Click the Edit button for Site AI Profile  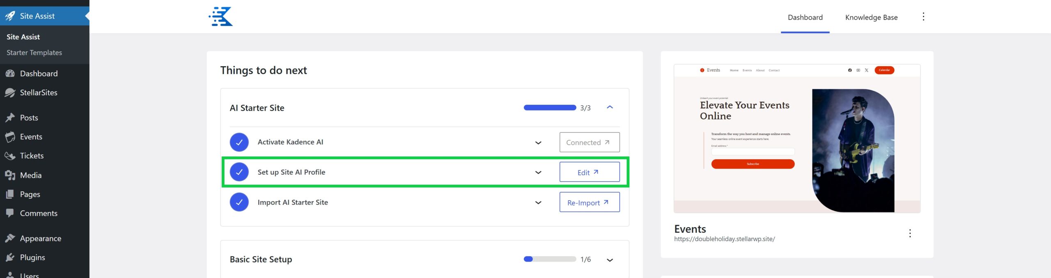(x=589, y=172)
